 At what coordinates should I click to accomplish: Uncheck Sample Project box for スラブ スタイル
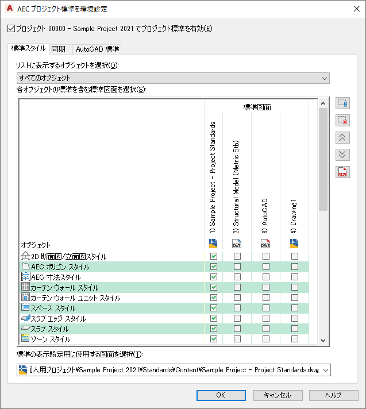(214, 329)
